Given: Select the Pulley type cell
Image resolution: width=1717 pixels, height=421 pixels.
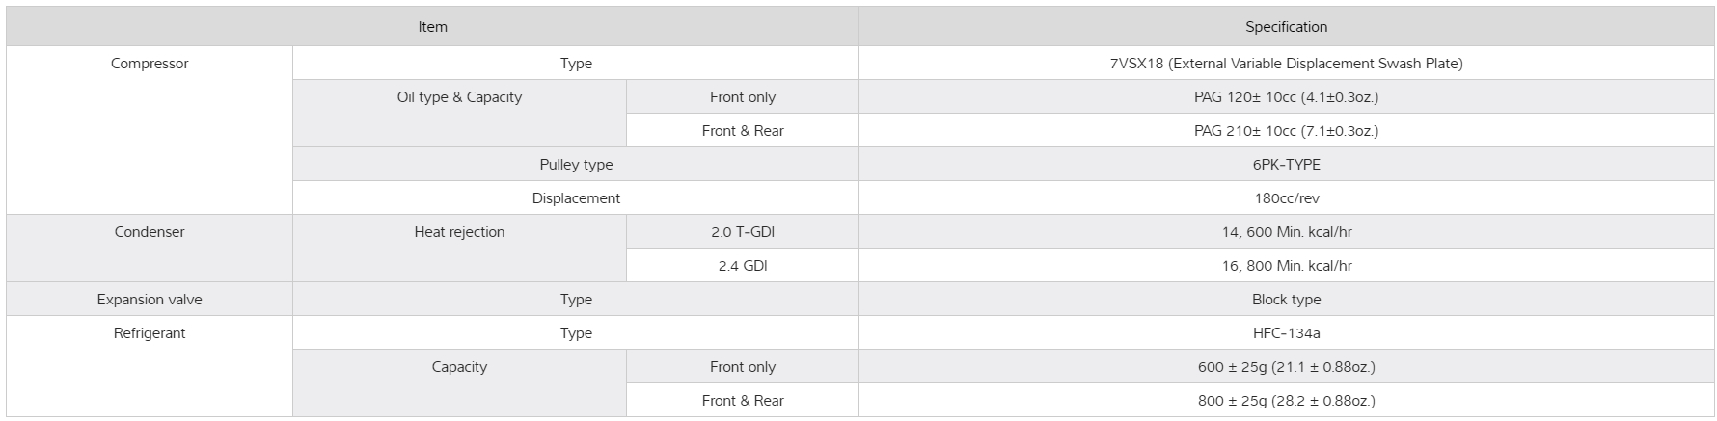Looking at the screenshot, I should click(576, 165).
